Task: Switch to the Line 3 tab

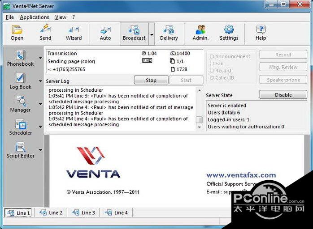Action: point(83,212)
